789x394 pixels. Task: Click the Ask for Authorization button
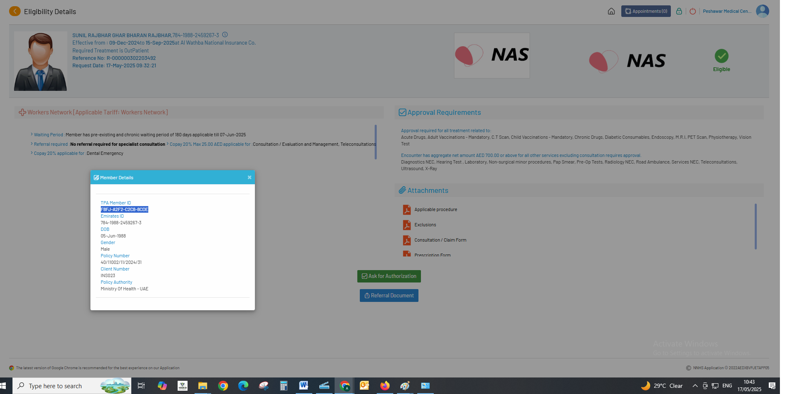pyautogui.click(x=389, y=276)
